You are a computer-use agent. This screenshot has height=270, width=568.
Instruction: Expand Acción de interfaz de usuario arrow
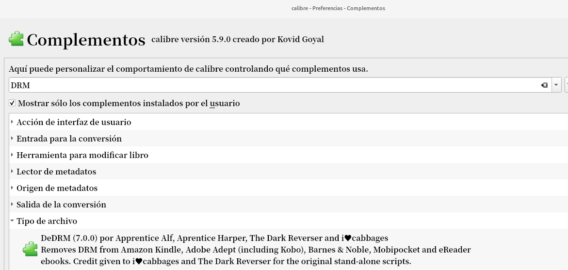(12, 122)
